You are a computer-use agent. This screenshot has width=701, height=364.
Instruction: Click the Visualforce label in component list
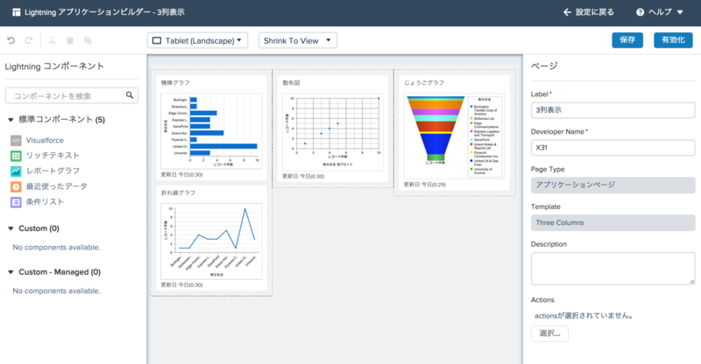click(x=45, y=140)
